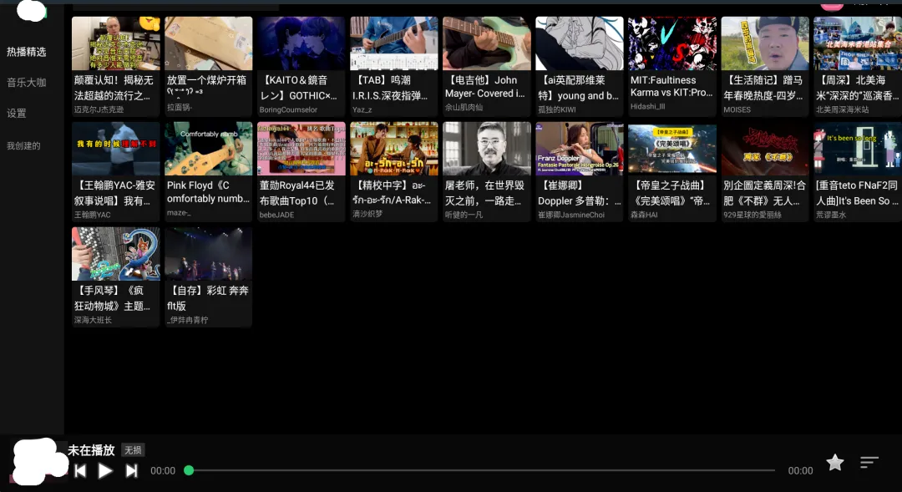This screenshot has height=492, width=902.
Task: Open the 放置一个煤炉开箱 video thumbnail
Action: pyautogui.click(x=208, y=43)
